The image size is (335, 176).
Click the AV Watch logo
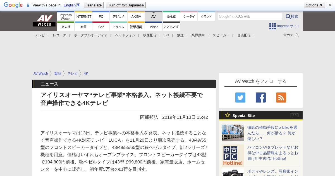point(44,21)
